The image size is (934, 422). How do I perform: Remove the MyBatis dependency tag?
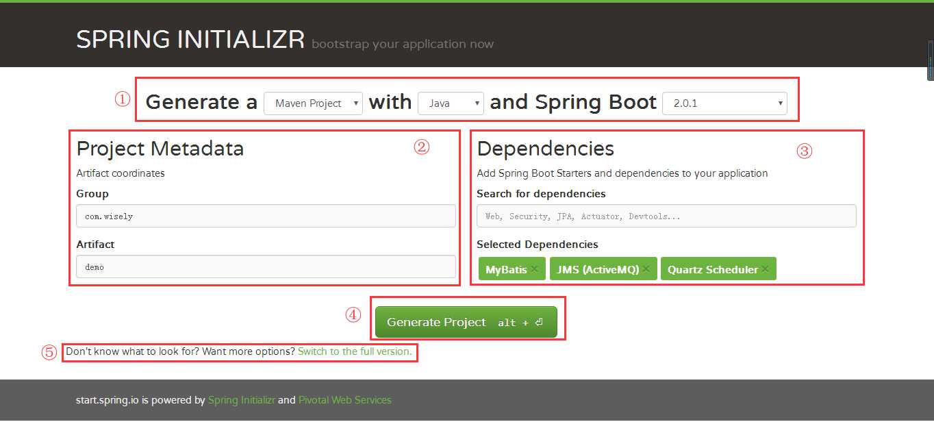(535, 269)
